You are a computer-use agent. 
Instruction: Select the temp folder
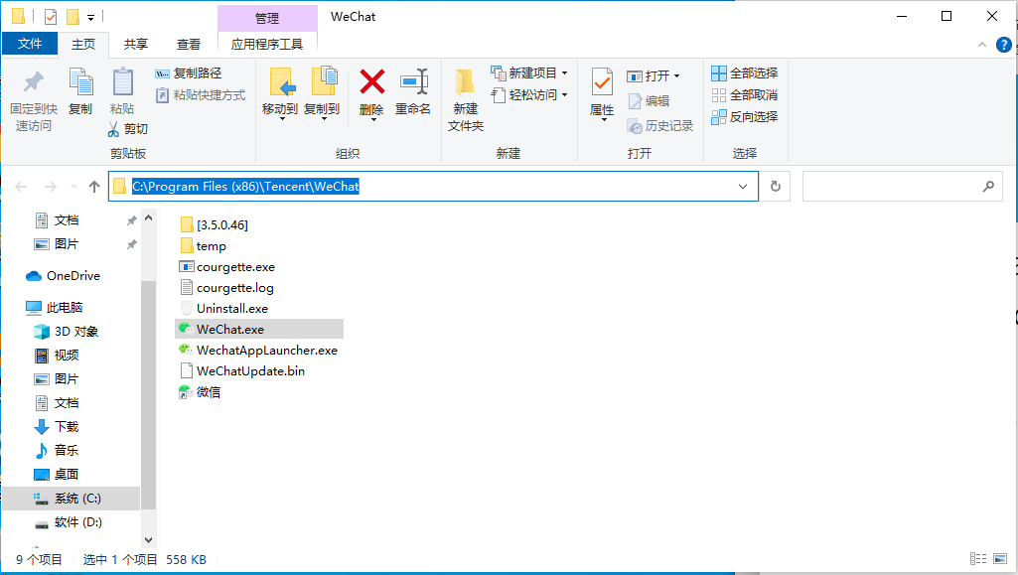click(204, 246)
